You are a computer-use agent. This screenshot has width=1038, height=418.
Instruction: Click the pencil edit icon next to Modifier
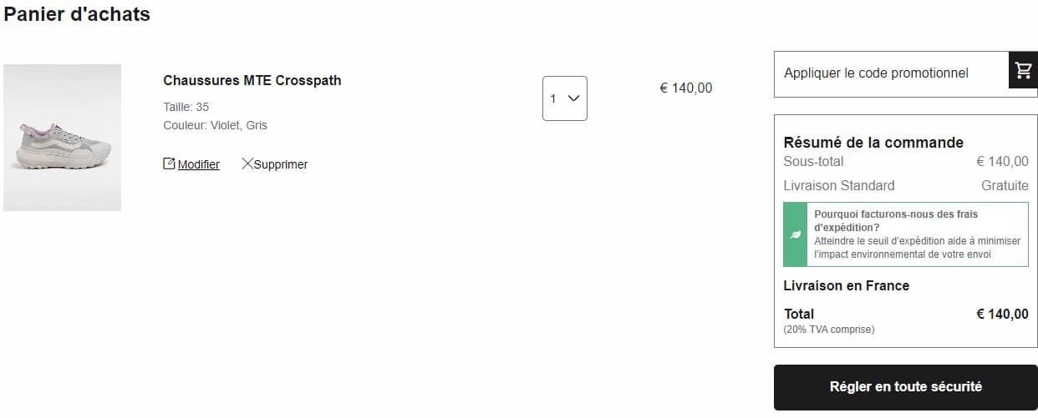(x=169, y=164)
